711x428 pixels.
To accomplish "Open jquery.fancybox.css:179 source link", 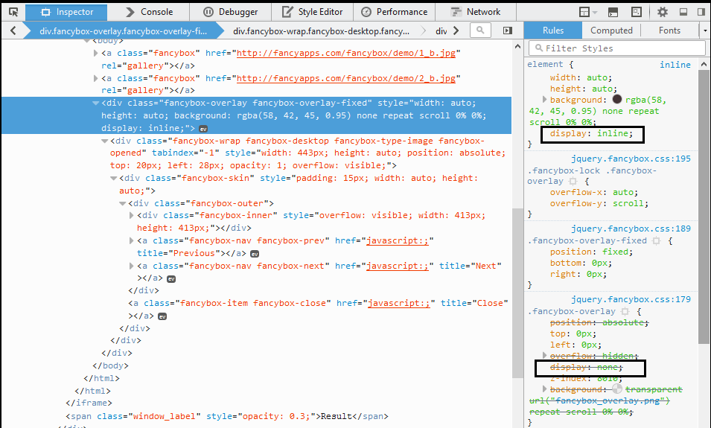I will click(631, 299).
